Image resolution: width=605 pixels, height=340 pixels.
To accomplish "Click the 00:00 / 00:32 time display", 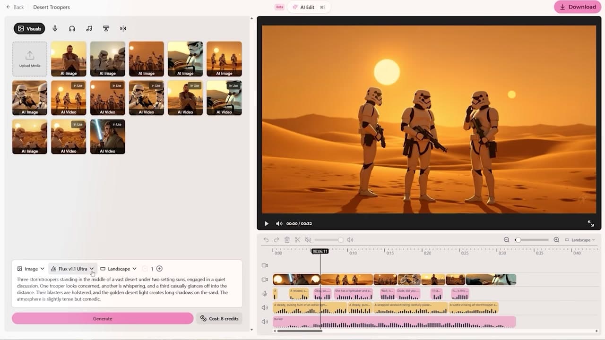I will pos(299,223).
